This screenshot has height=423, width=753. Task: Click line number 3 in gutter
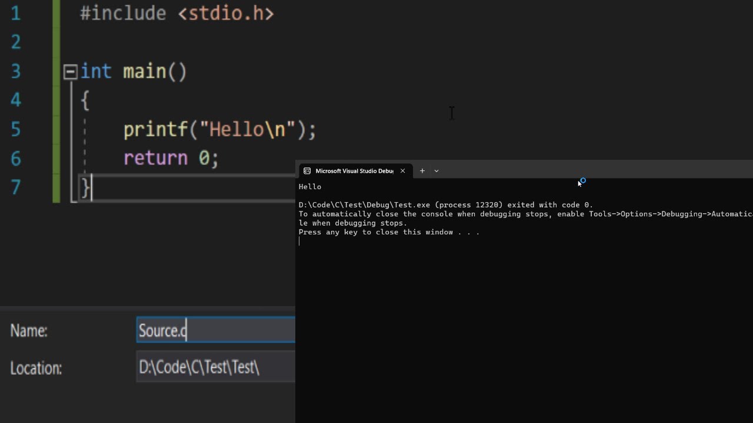(16, 72)
